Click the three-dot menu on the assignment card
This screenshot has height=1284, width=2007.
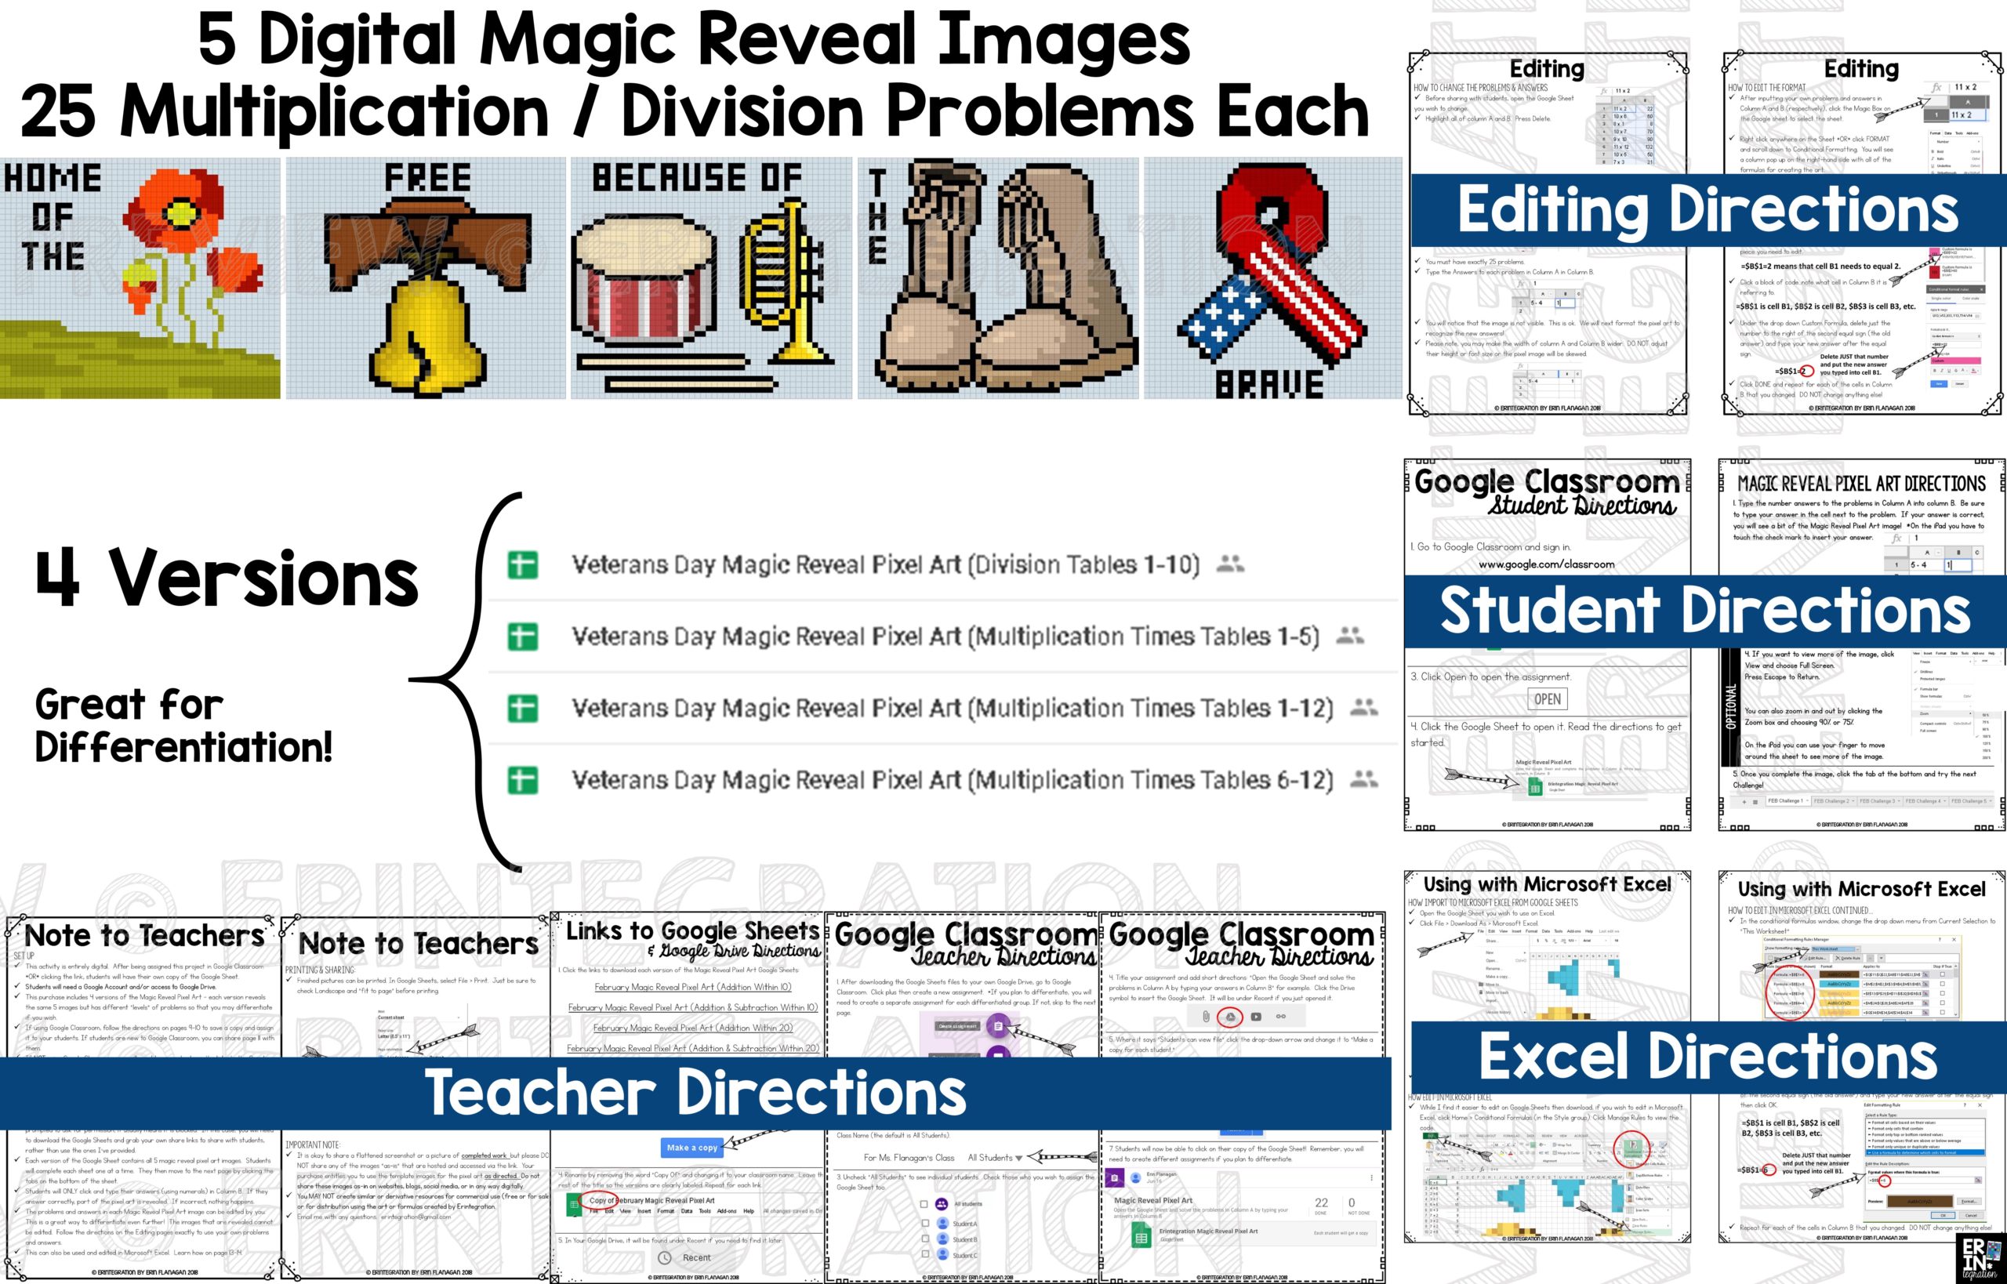pyautogui.click(x=1372, y=1178)
